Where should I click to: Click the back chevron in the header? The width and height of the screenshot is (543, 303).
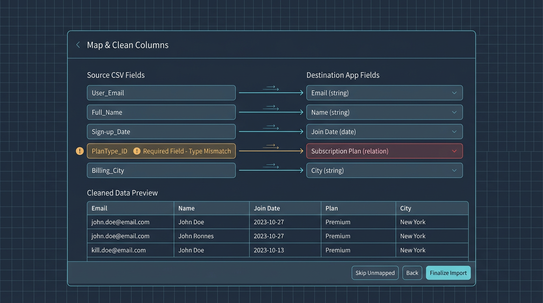[x=78, y=45]
